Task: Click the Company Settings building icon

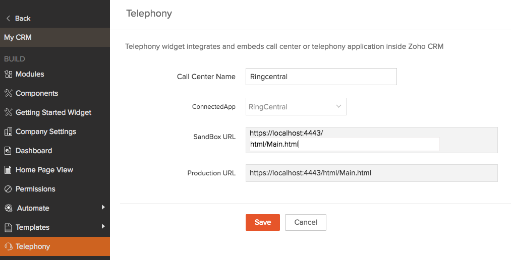Action: coord(8,132)
